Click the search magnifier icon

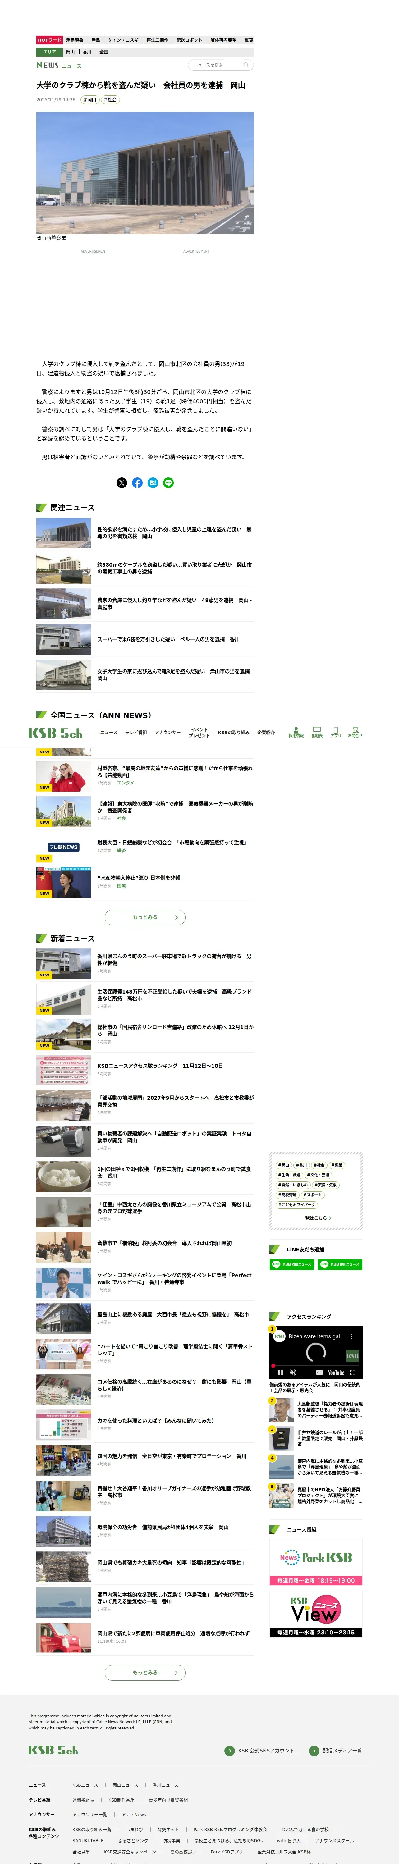tap(245, 65)
